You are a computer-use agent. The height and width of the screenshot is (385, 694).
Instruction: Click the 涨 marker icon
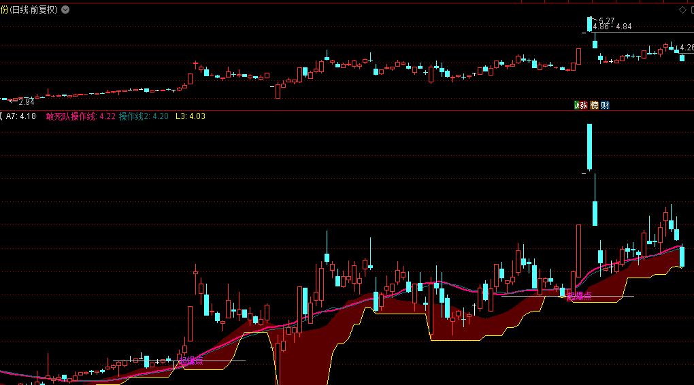click(582, 105)
